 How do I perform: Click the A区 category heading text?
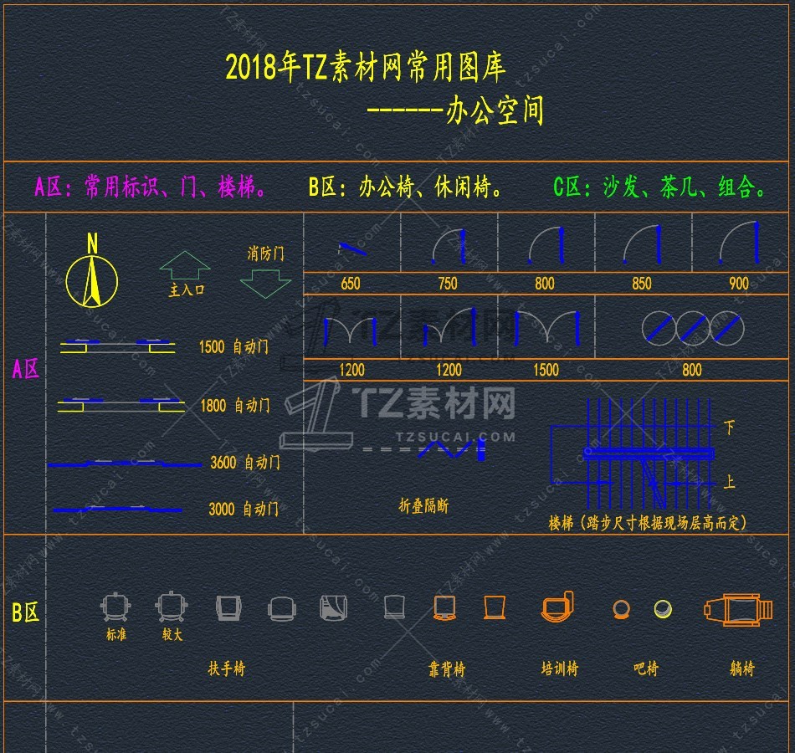tap(149, 187)
